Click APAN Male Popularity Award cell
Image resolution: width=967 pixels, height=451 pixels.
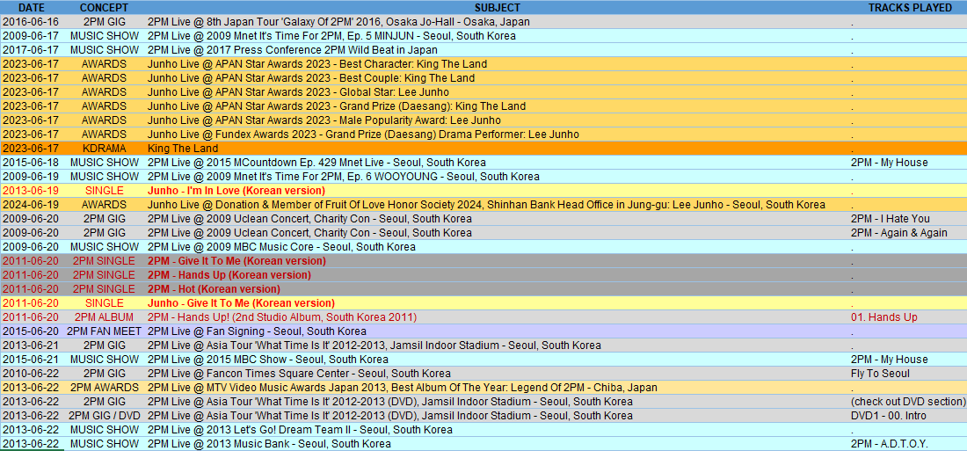click(497, 120)
